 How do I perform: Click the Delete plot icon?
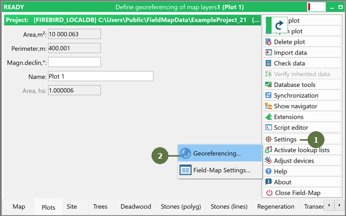[x=268, y=42]
